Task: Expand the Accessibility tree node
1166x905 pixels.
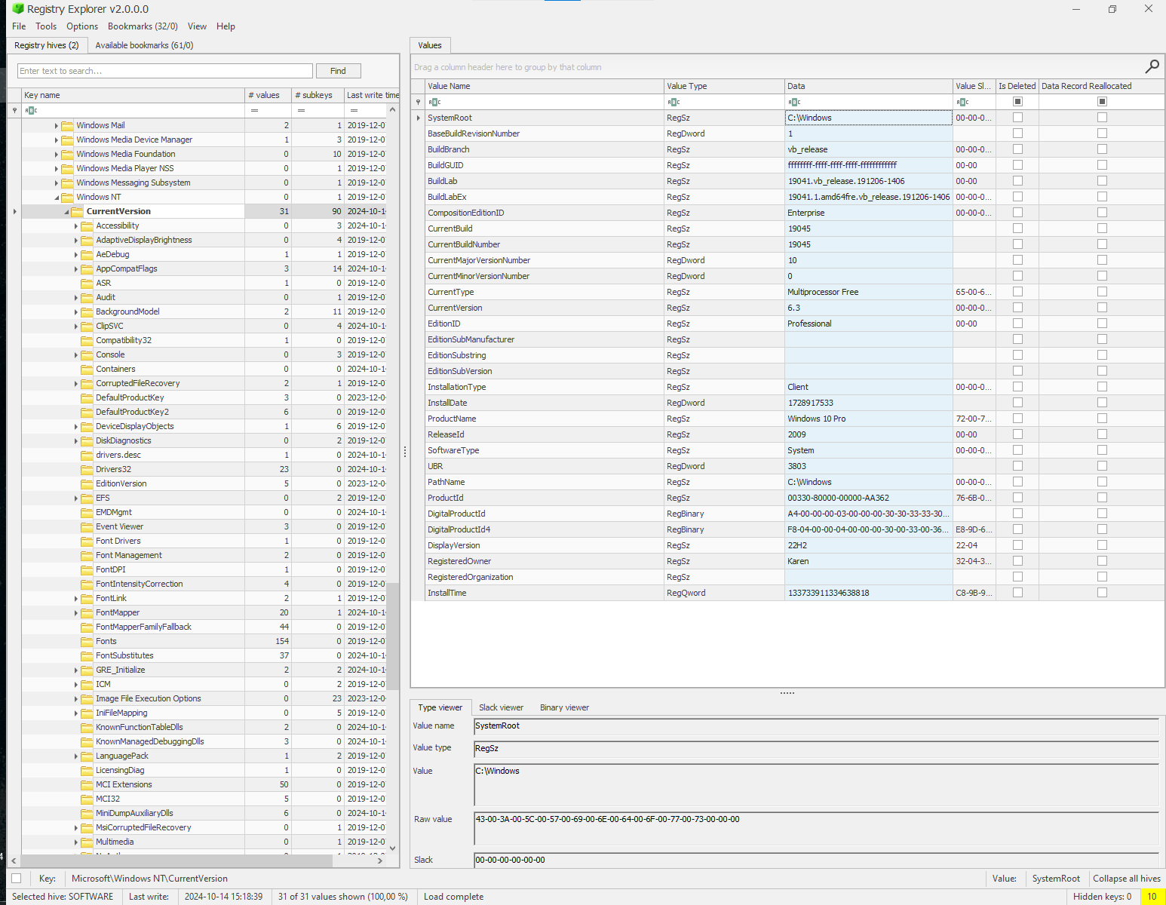Action: point(75,226)
